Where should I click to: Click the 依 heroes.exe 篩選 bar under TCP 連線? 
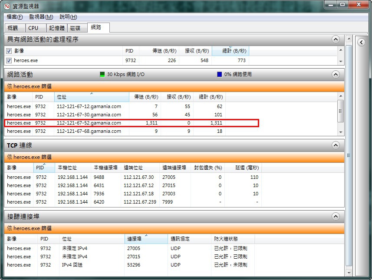point(174,157)
